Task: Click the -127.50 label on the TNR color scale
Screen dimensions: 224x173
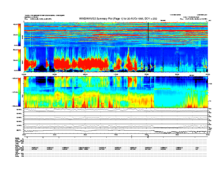Action: click(x=15, y=92)
